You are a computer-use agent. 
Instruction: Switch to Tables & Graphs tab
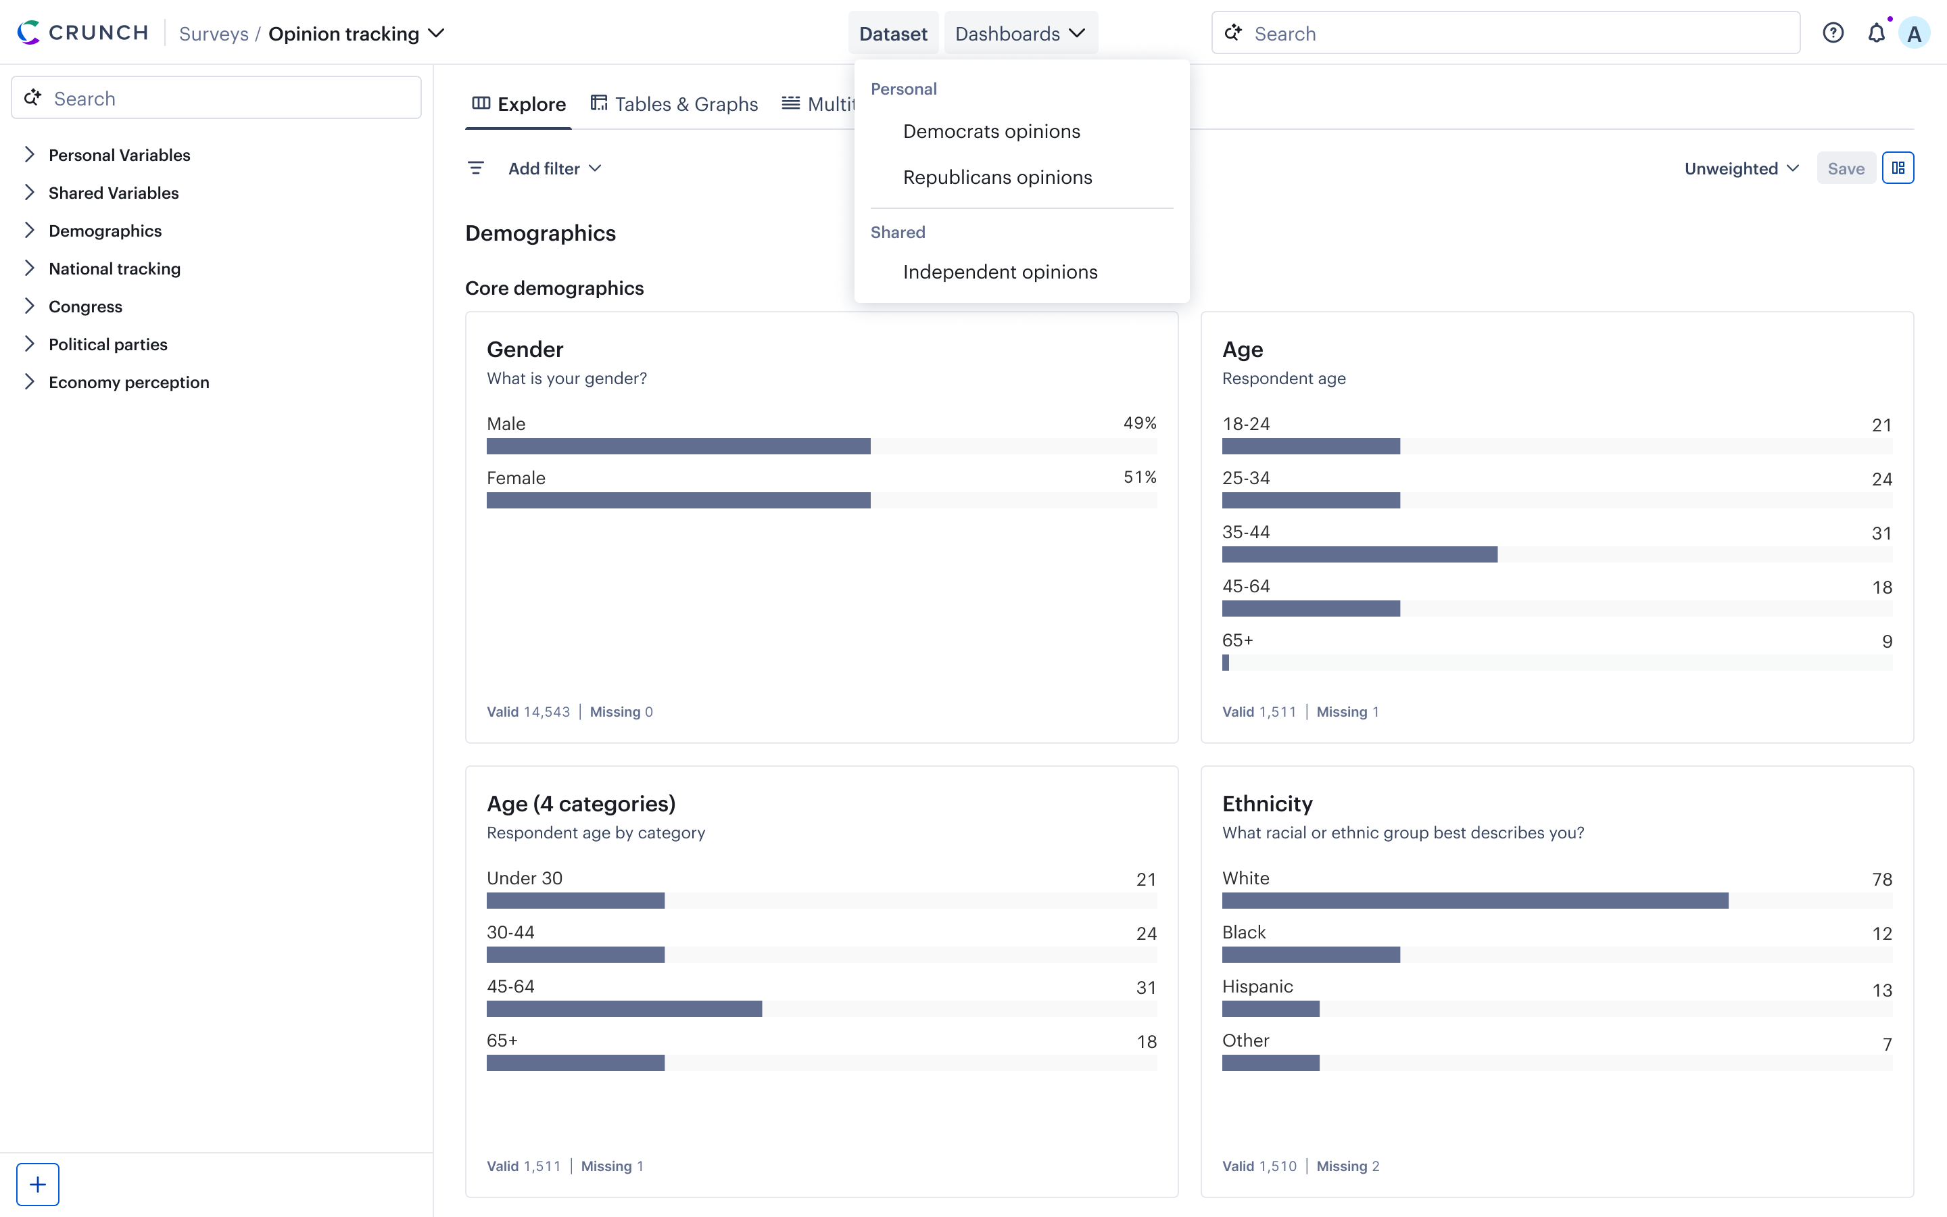point(674,104)
